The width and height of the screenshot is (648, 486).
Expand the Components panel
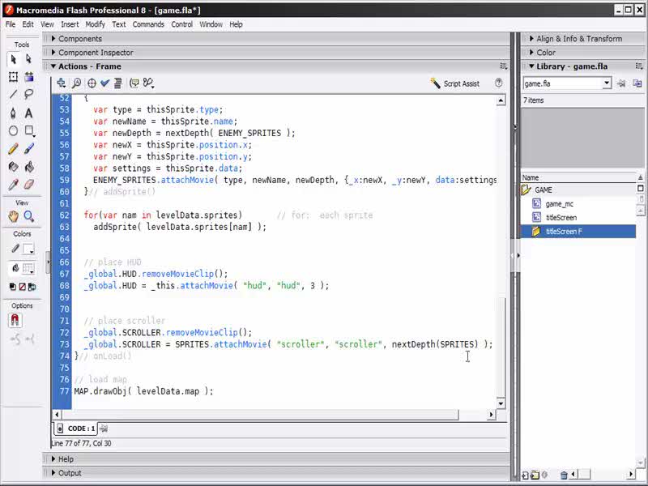(79, 39)
